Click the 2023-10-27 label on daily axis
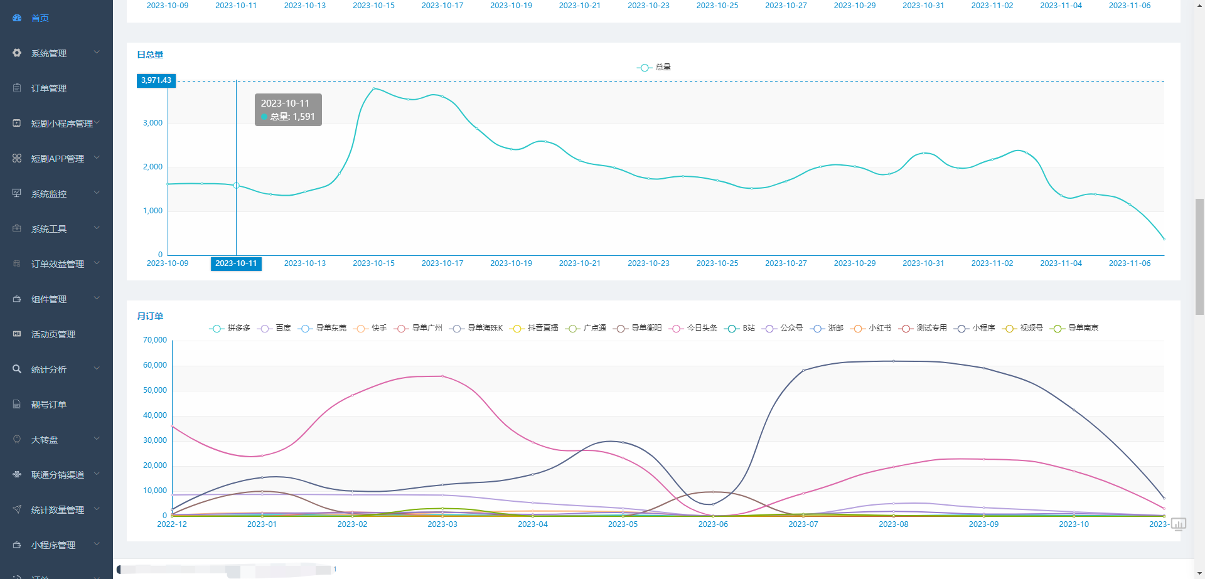This screenshot has height=579, width=1205. pyautogui.click(x=786, y=263)
